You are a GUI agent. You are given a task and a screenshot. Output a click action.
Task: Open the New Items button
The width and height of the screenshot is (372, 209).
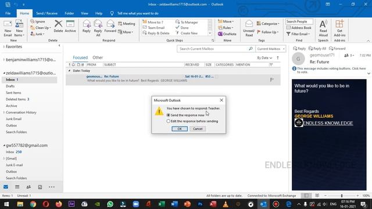(x=19, y=28)
